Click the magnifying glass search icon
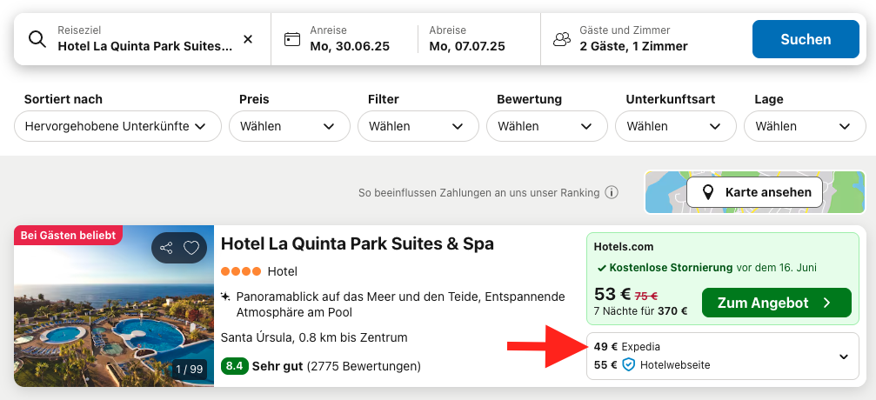Viewport: 876px width, 400px height. click(x=37, y=39)
